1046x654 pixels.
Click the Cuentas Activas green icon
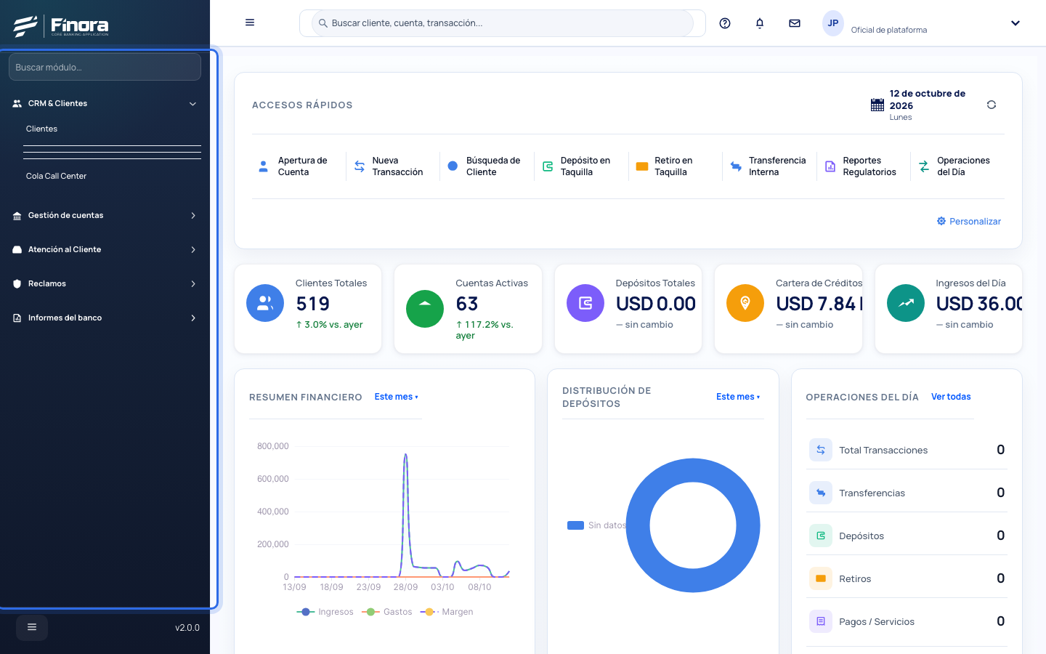click(425, 309)
